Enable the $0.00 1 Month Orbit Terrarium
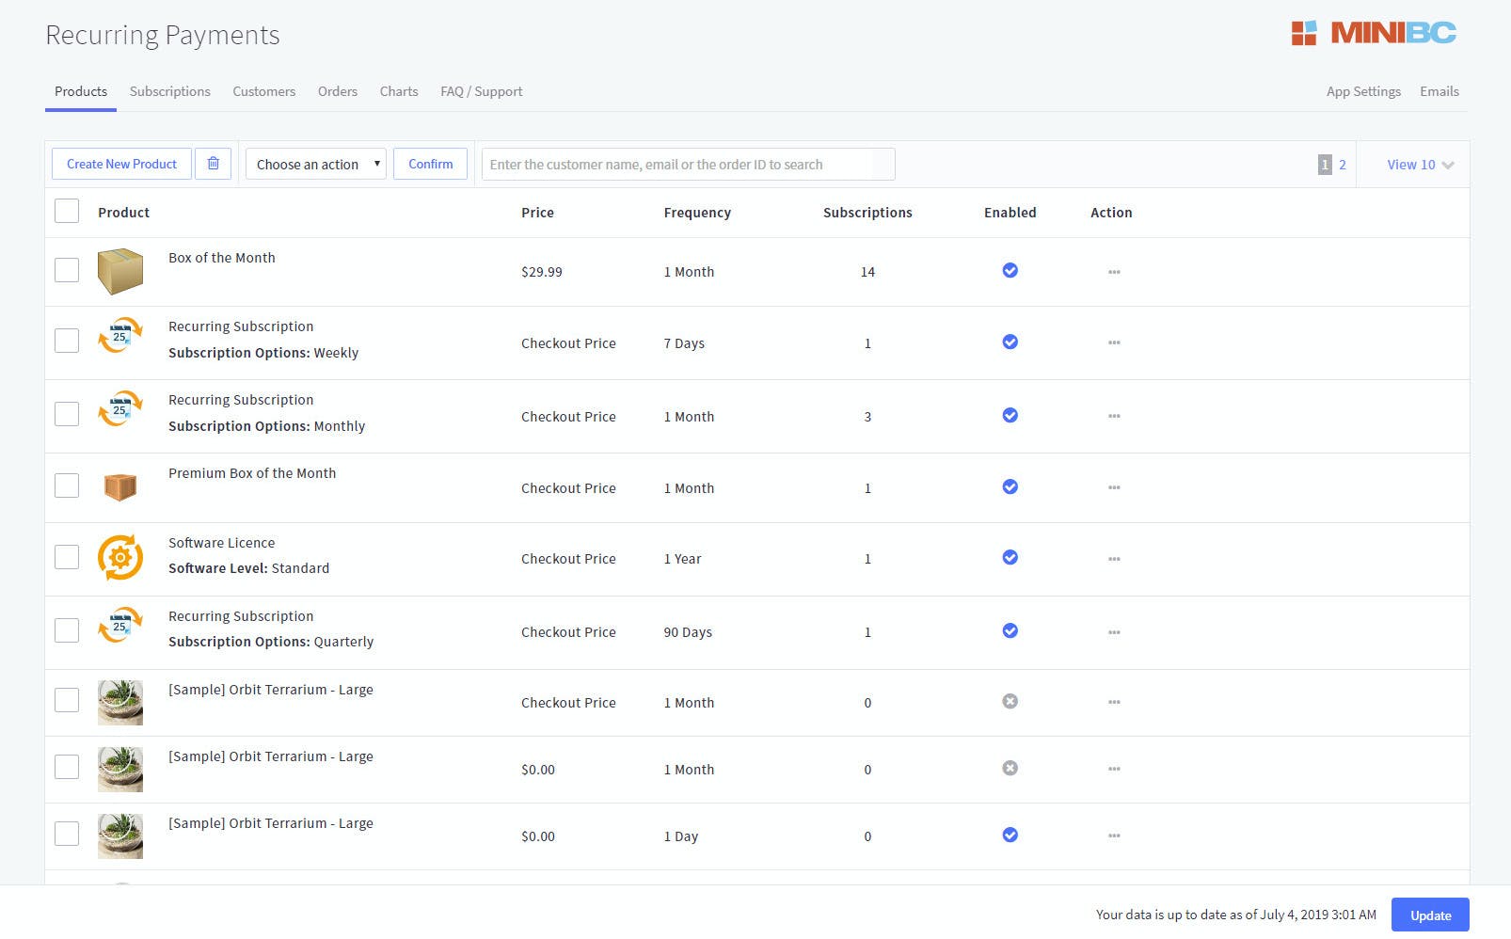The height and width of the screenshot is (939, 1511). coord(1010,768)
